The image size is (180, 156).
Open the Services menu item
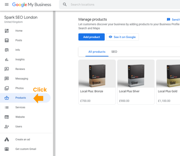tap(25, 107)
